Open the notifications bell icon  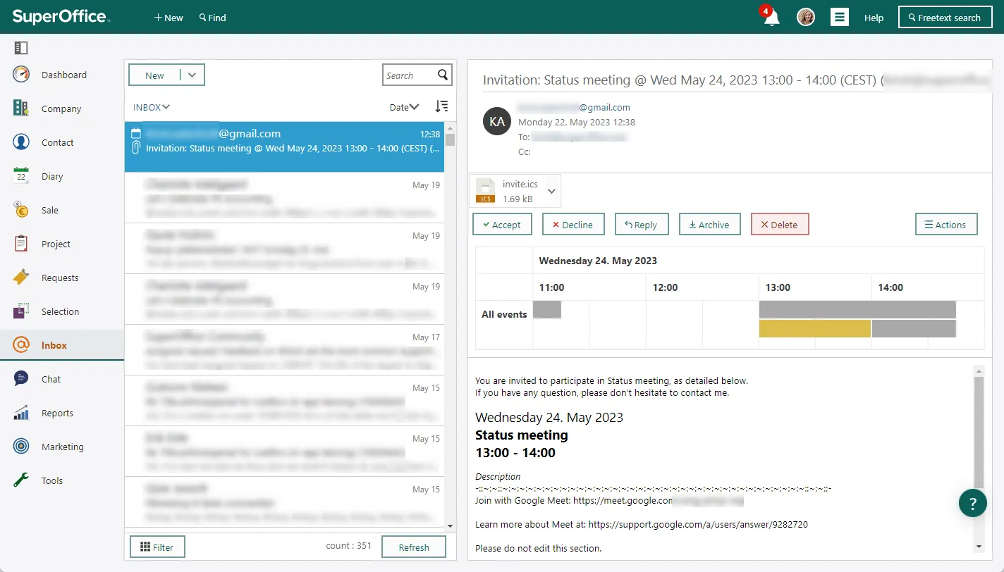click(771, 18)
